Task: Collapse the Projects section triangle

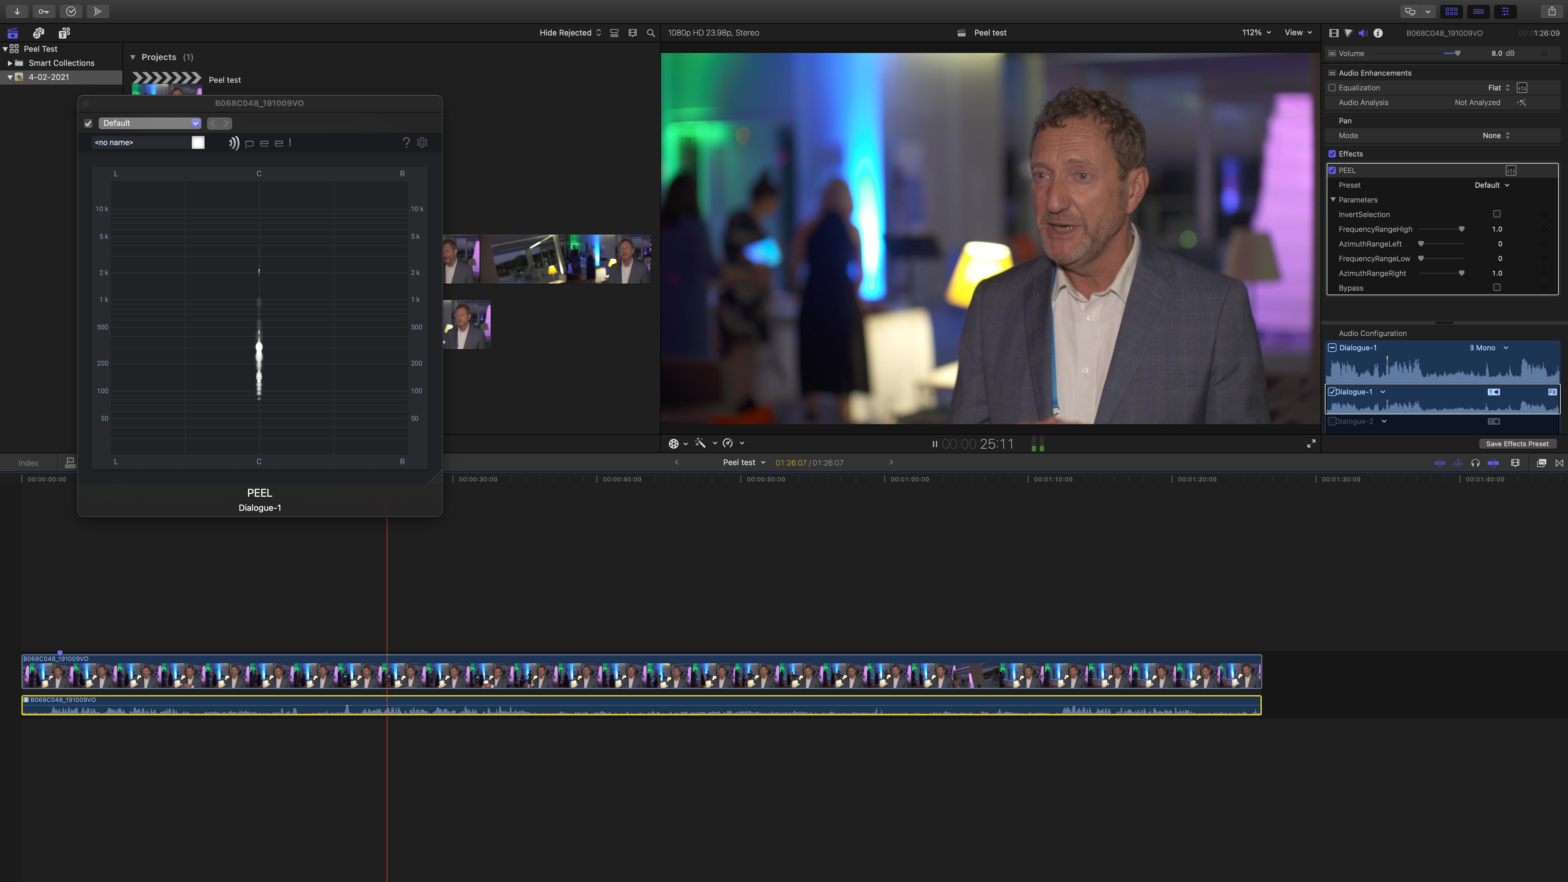Action: point(133,57)
